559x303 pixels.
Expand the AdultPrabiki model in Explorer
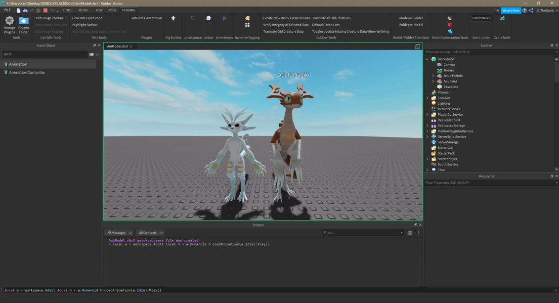(433, 76)
